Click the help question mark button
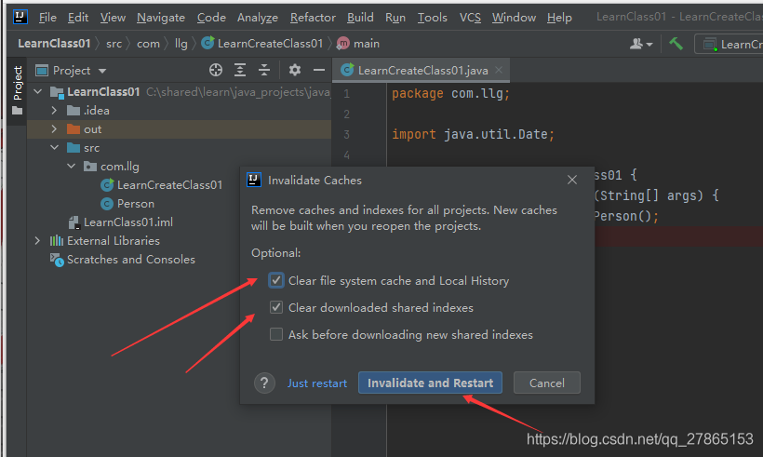 tap(265, 383)
